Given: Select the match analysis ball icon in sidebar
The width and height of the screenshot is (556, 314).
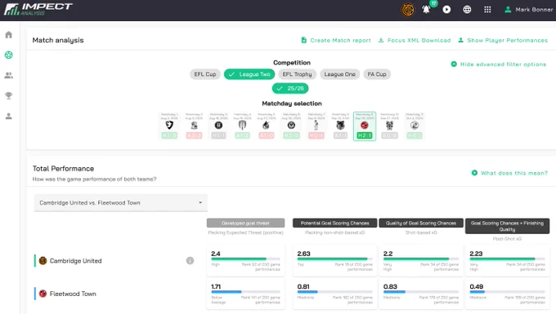Looking at the screenshot, I should (x=9, y=55).
